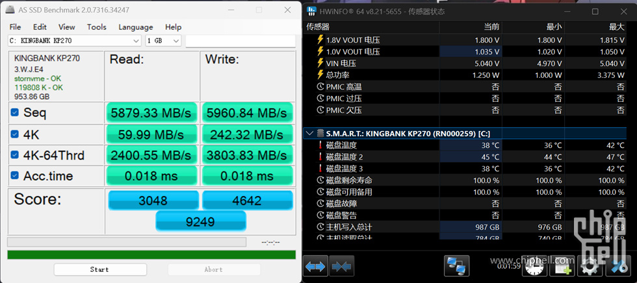Click 总功率 current value 1.250 W
This screenshot has width=637, height=283.
click(486, 75)
